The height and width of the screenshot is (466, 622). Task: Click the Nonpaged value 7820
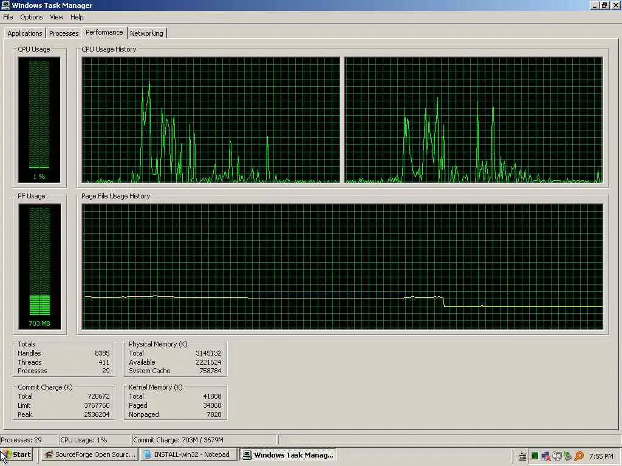(214, 414)
